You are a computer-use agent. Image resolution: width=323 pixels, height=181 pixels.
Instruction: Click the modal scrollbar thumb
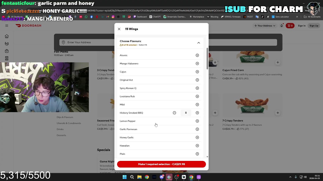[x=207, y=58]
